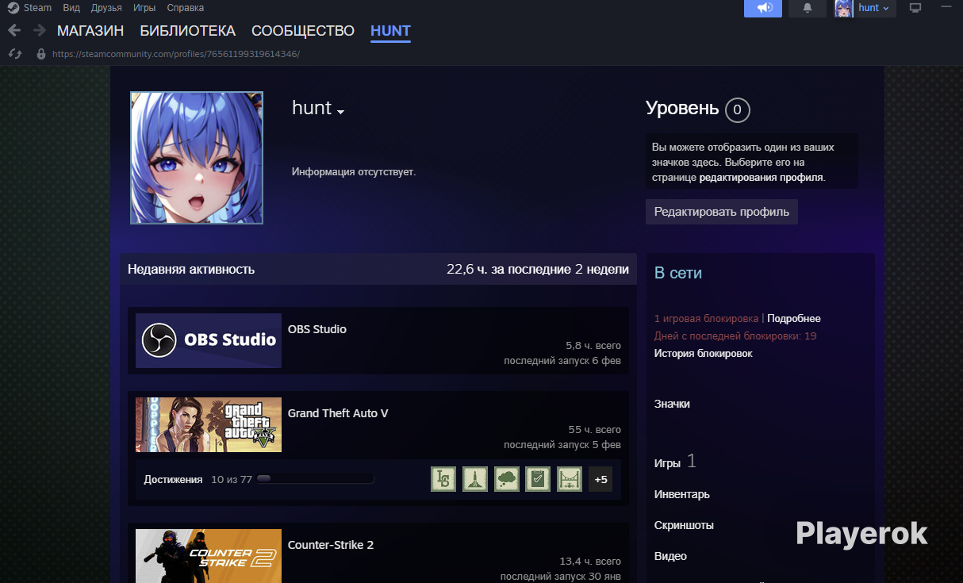Click 'Дней с последней блокировки: 19'
Screen dimensions: 963x583
[735, 336]
